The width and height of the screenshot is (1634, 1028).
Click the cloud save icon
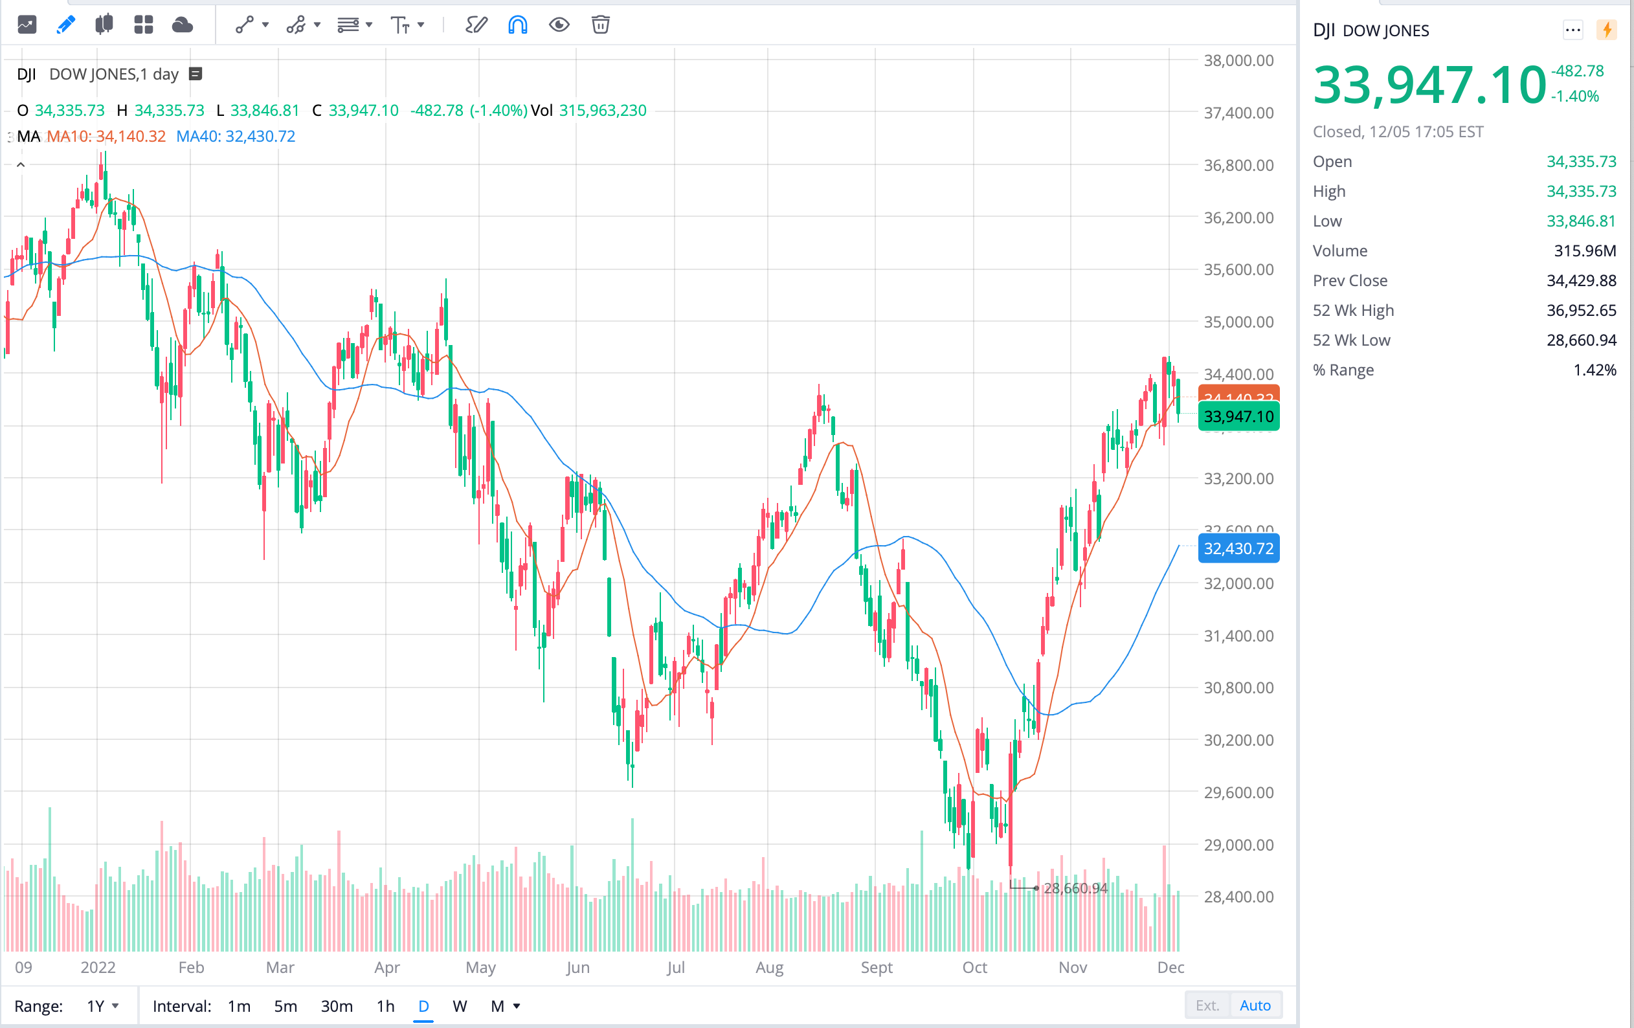(x=182, y=25)
